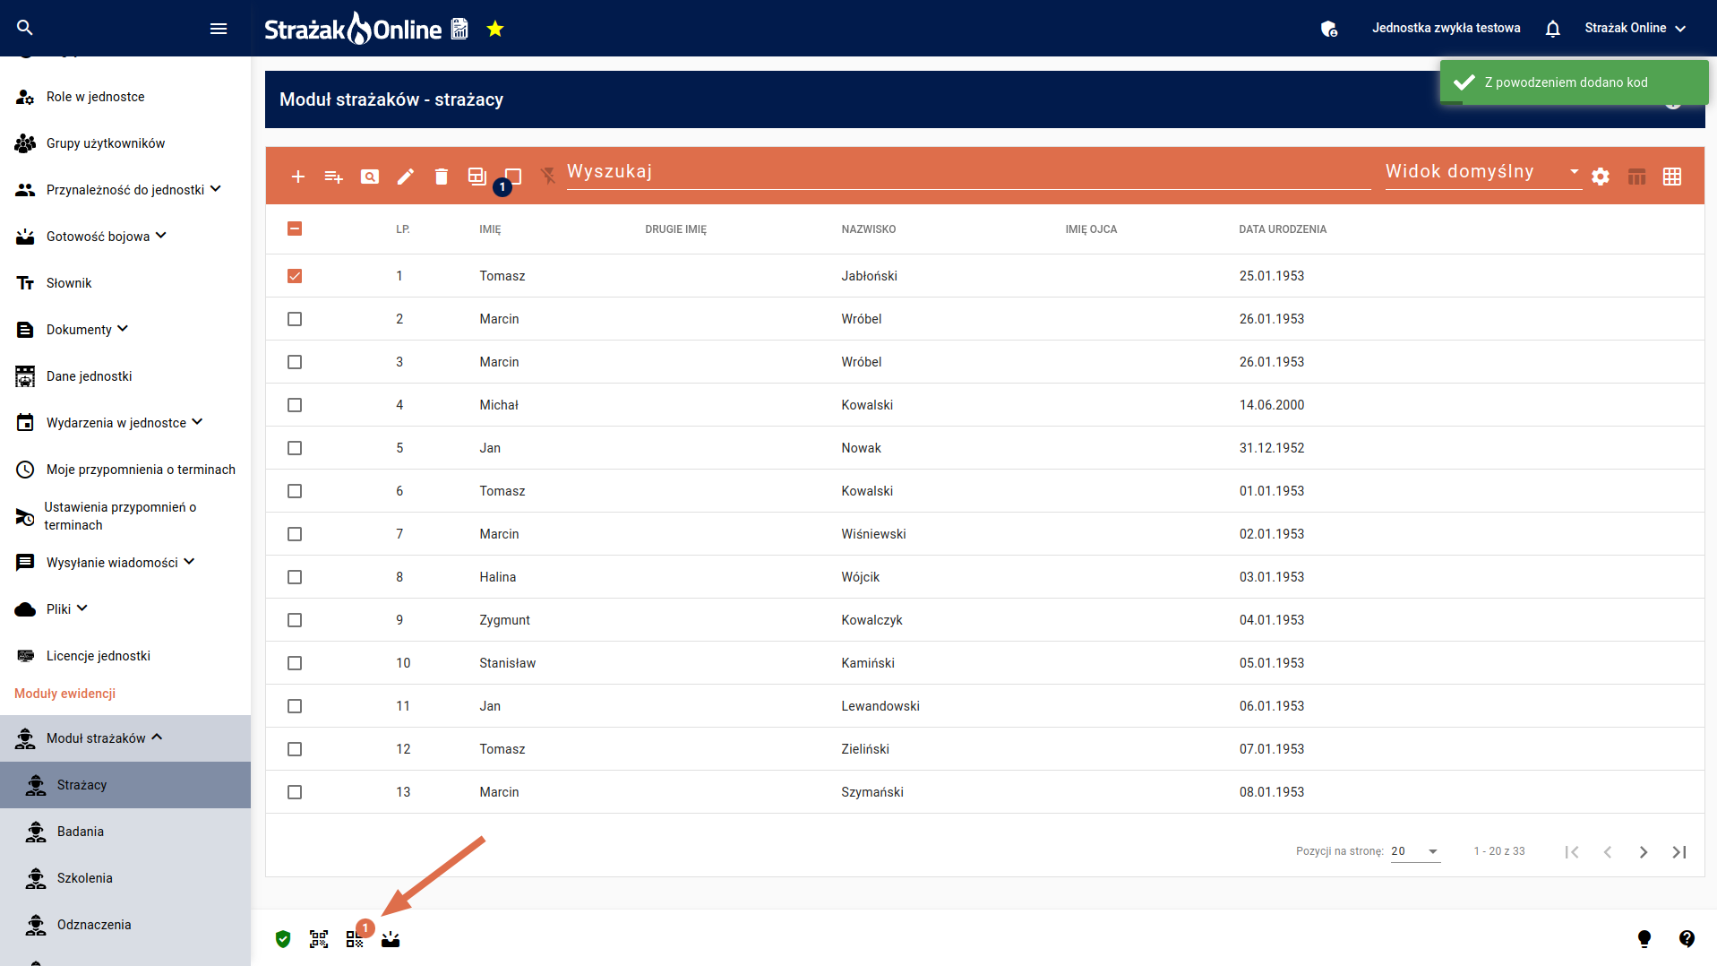The width and height of the screenshot is (1717, 966).
Task: Add a new firefighter with the plus icon
Action: click(x=298, y=177)
